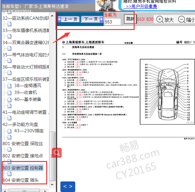
Task: Click the blue < > button
Action: point(68,186)
